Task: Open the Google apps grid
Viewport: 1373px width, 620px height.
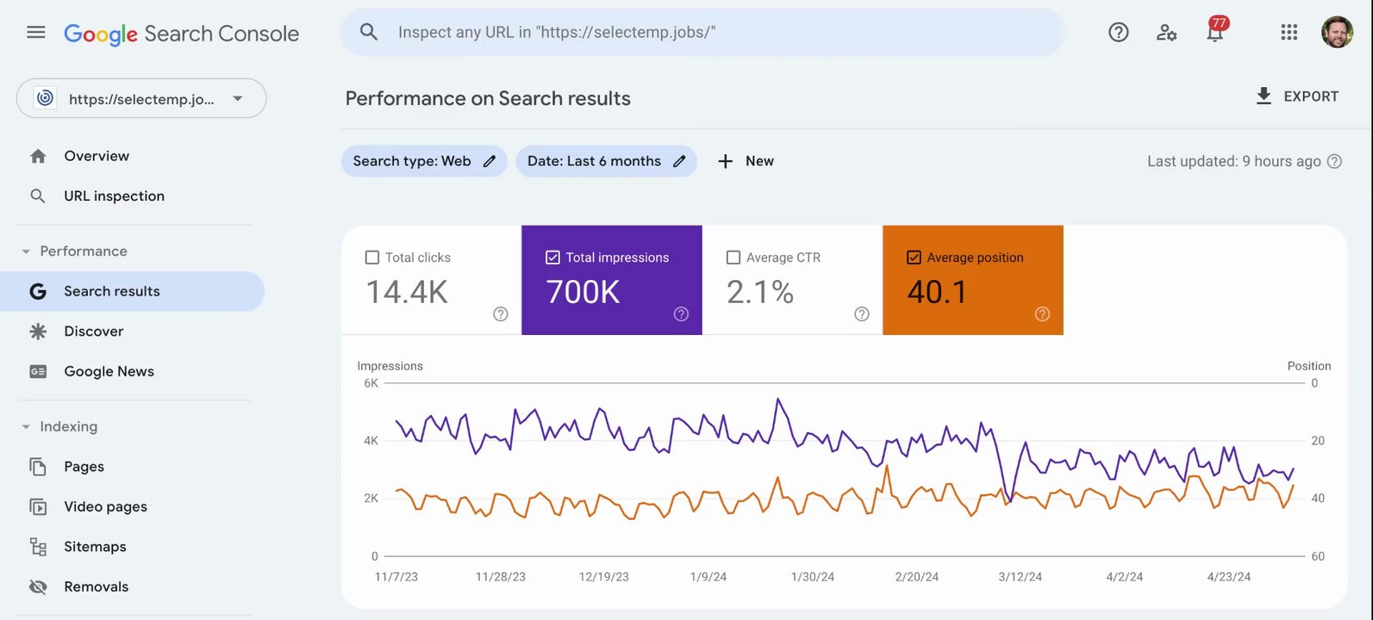Action: [1289, 33]
